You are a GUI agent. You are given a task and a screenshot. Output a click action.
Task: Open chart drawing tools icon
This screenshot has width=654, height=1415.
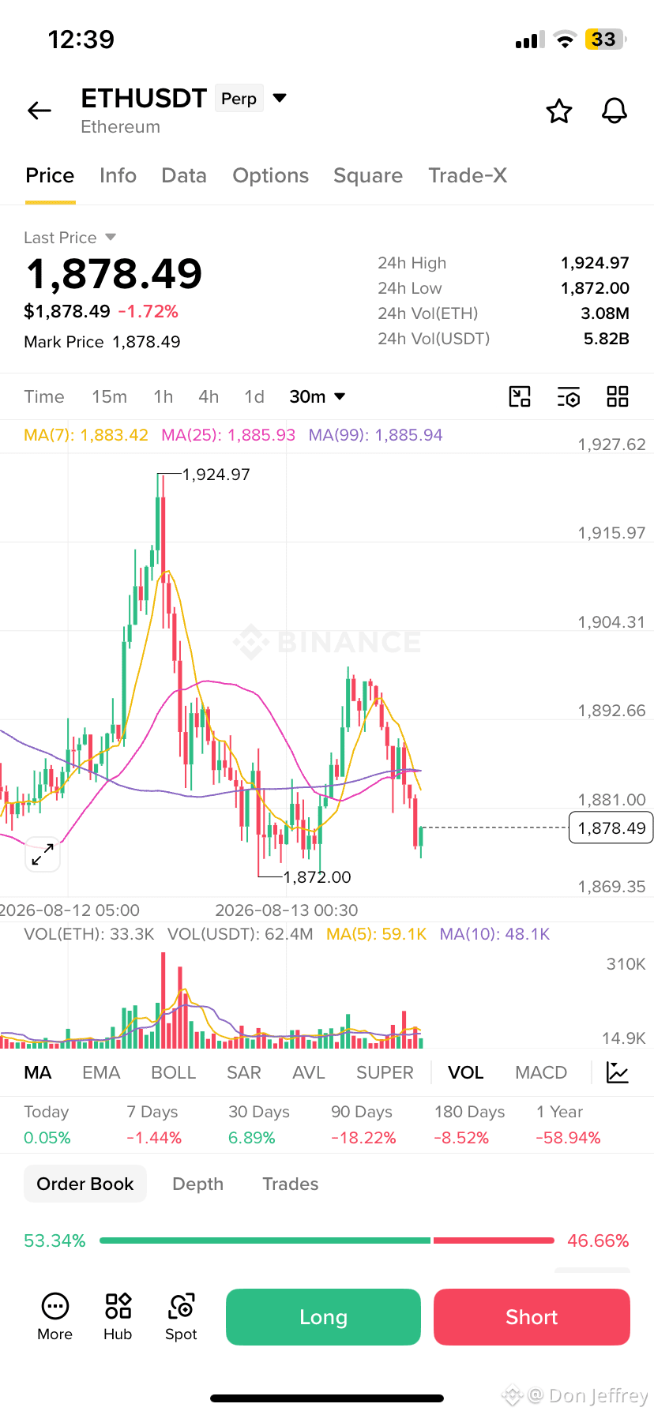520,396
